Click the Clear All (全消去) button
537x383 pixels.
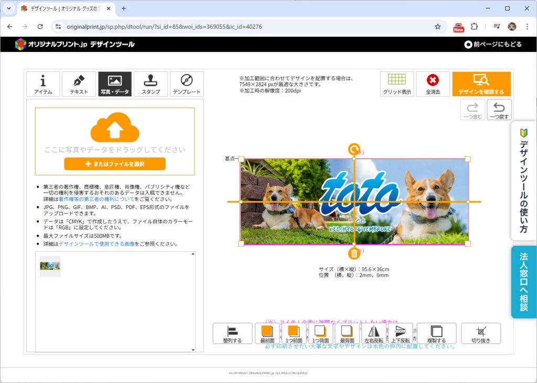point(433,84)
